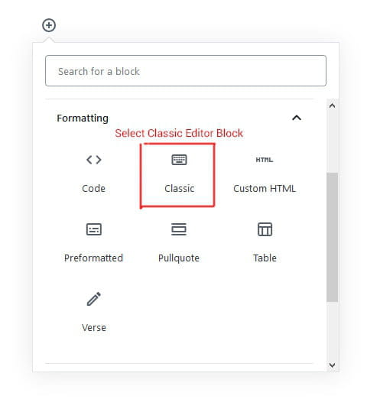Click the Pullquote label text
The image size is (380, 399).
coord(179,258)
